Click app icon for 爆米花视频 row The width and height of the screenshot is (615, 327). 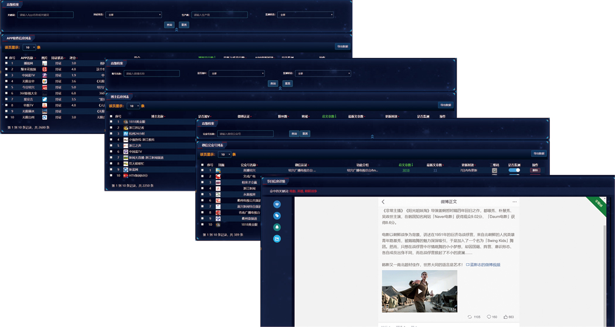pos(45,69)
